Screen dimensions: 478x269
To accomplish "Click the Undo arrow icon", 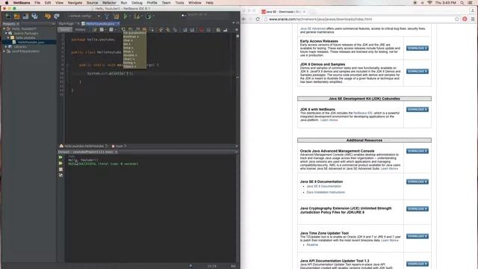I will pyautogui.click(x=48, y=16).
